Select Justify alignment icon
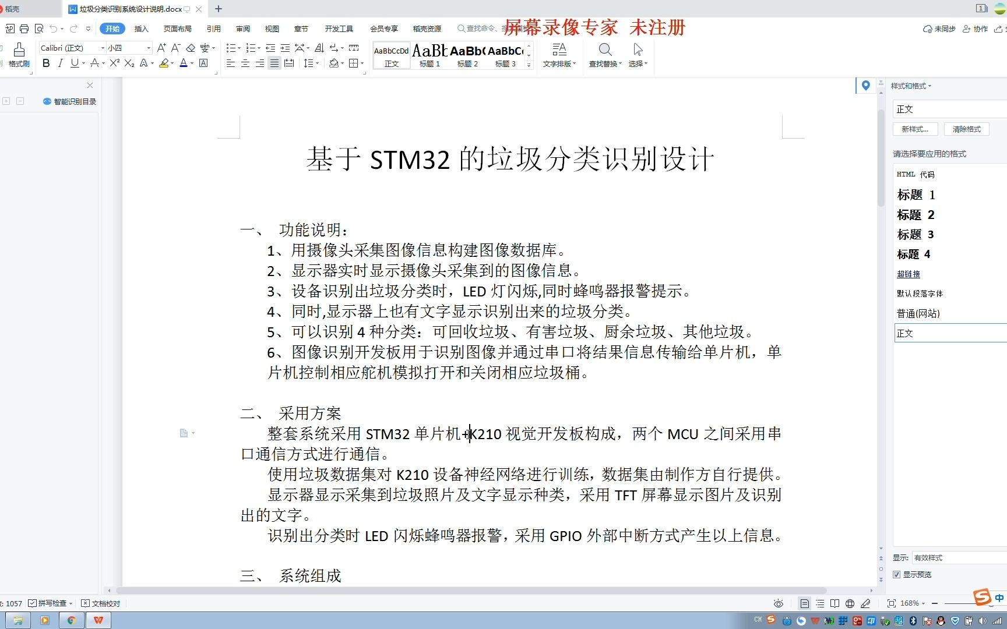 (x=274, y=63)
